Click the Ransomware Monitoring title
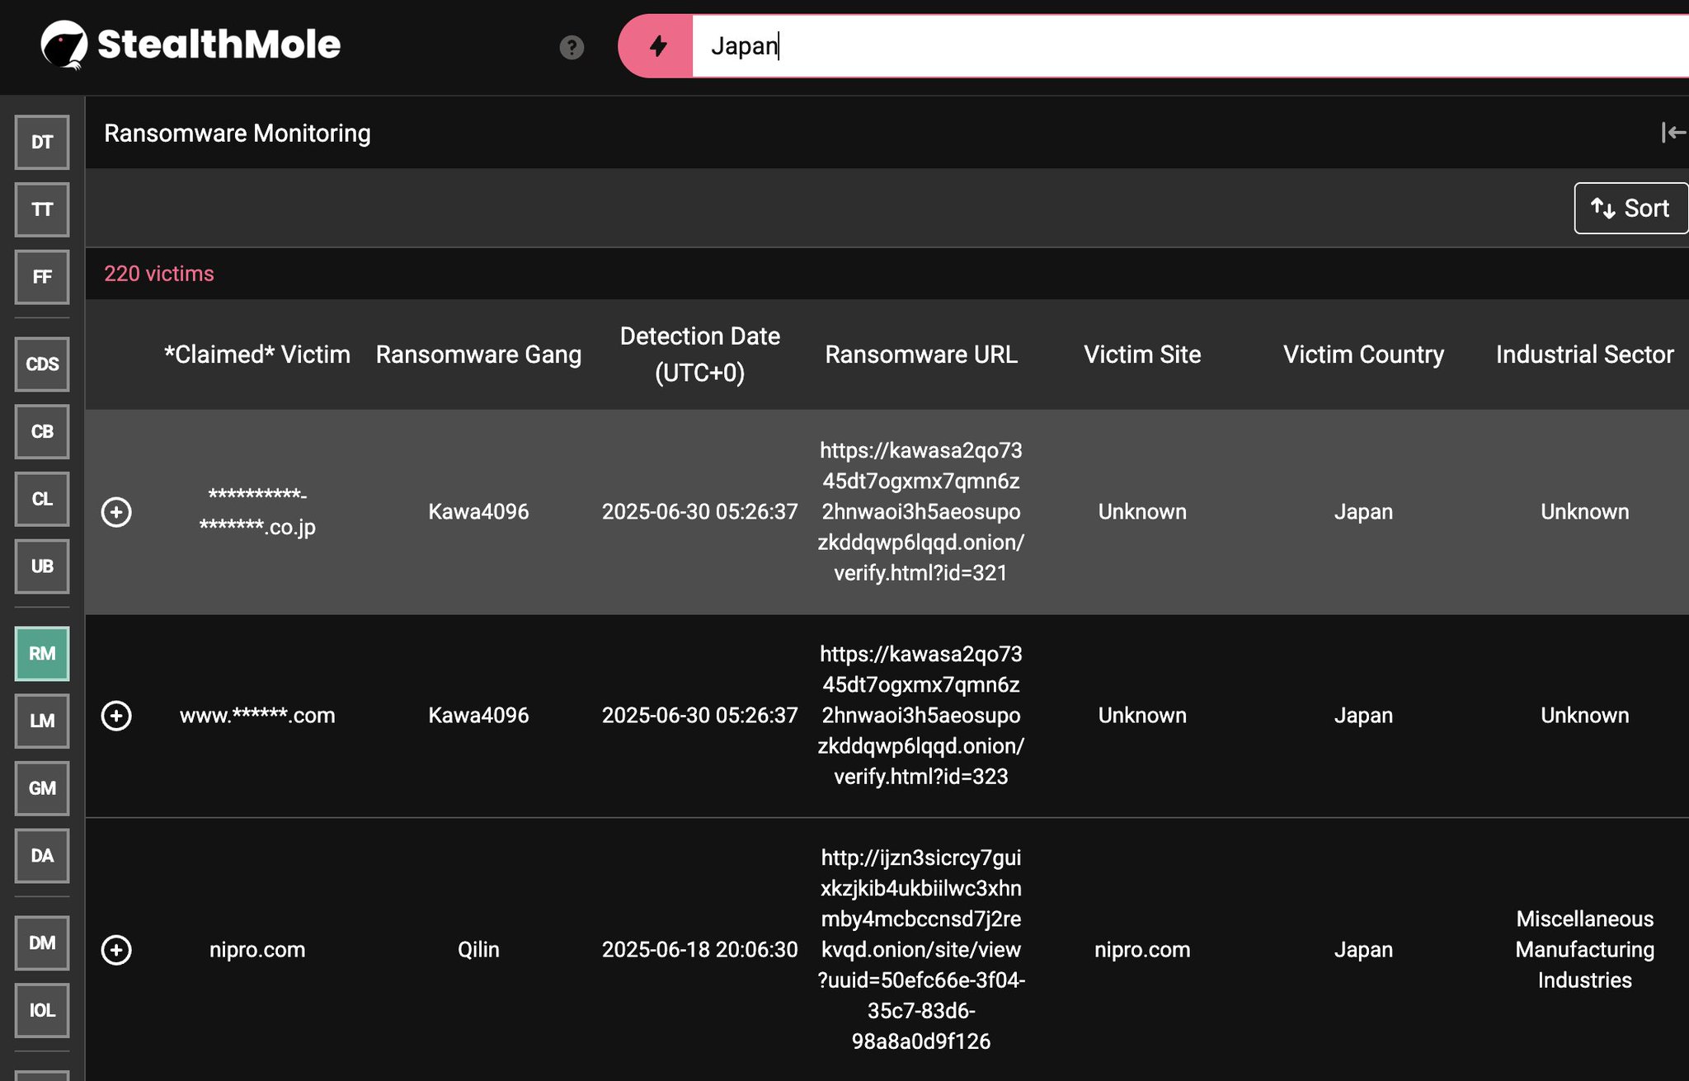Screen dimensions: 1689x1081 [238, 133]
